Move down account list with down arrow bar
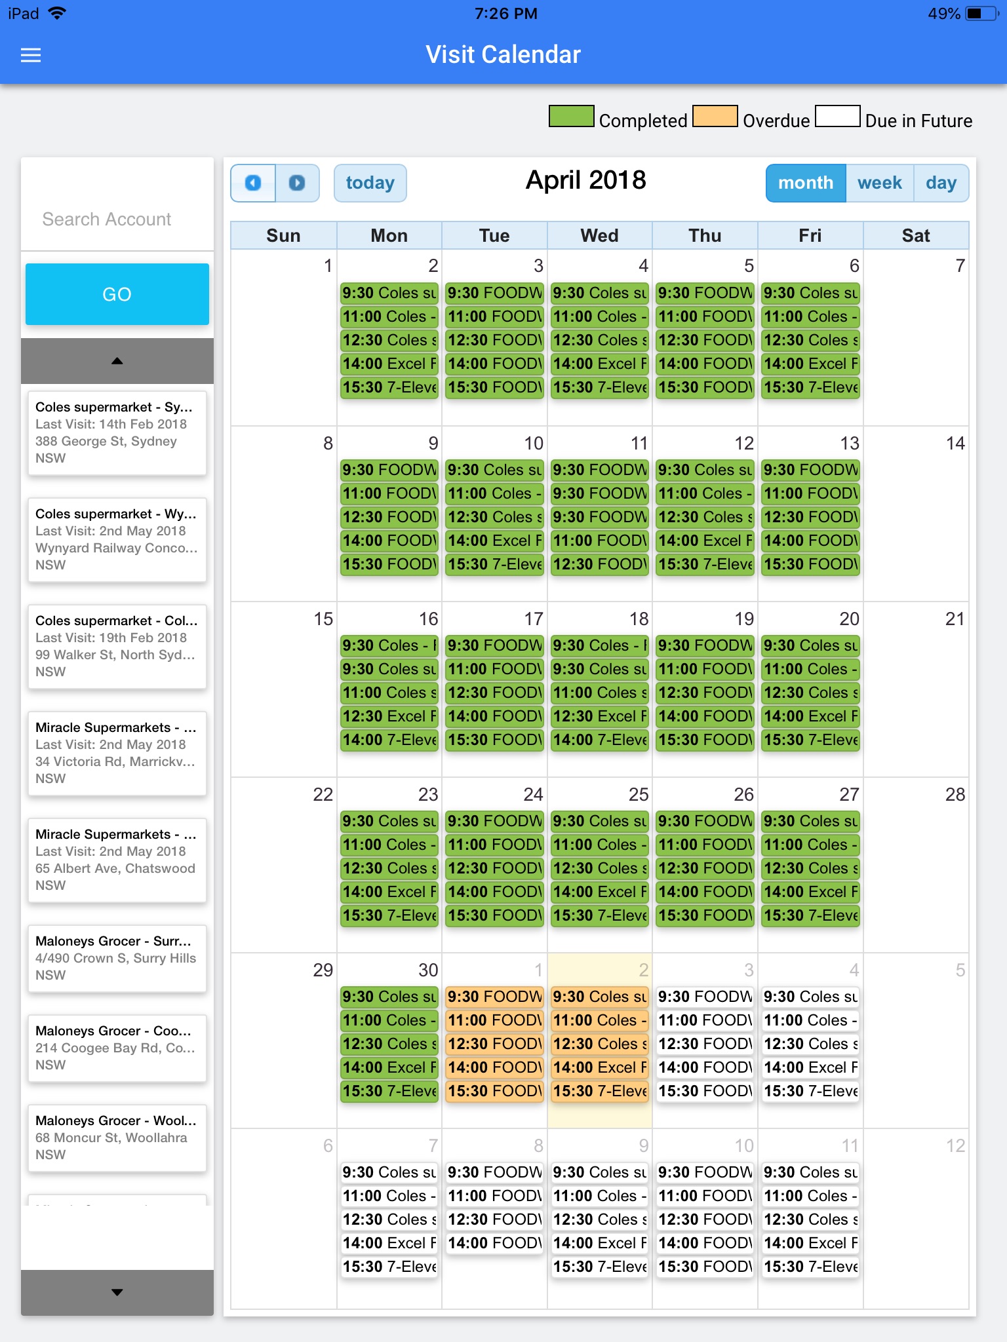 click(117, 1292)
